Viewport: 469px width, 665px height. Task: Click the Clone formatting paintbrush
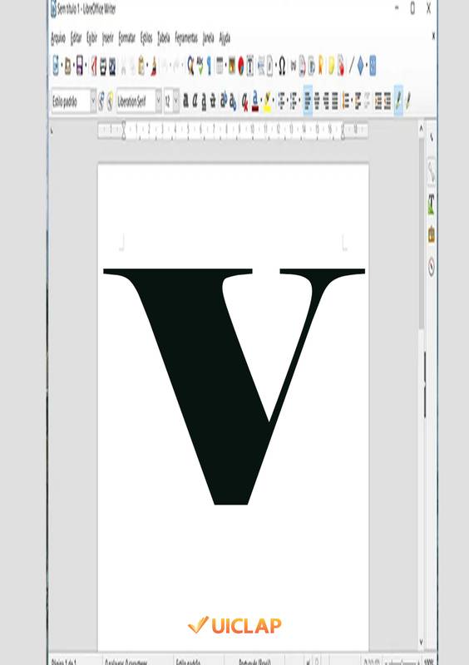pyautogui.click(x=154, y=66)
